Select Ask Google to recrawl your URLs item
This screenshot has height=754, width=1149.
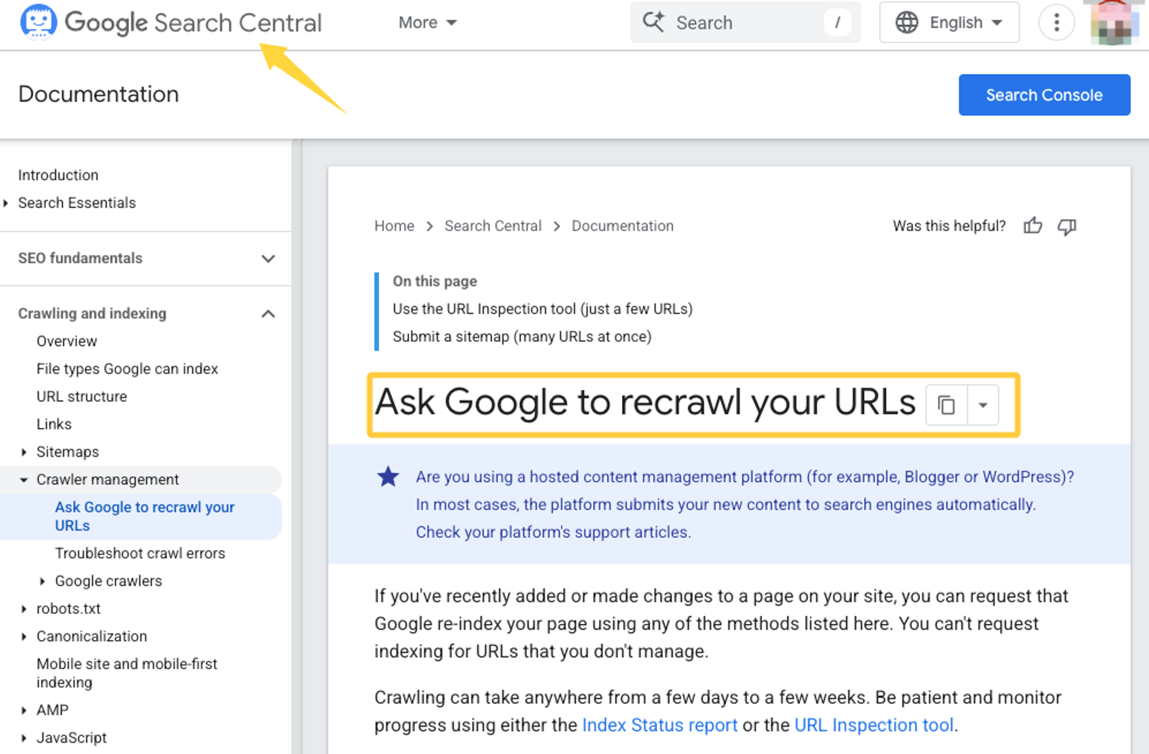[x=144, y=516]
